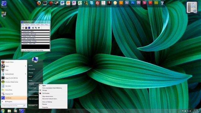The image size is (201, 113).
Task: Open Excel from the top dock
Action: point(80,3)
